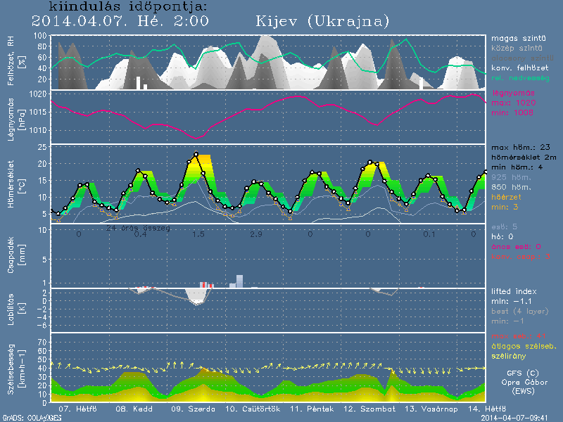Click the '850 hőm.' legend entry
Image resolution: width=563 pixels, height=422 pixels.
pos(511,188)
